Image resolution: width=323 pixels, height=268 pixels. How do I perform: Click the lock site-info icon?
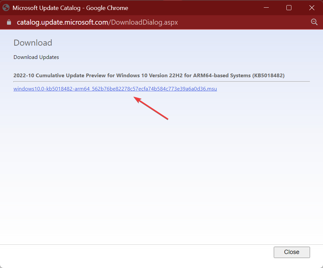(9, 22)
